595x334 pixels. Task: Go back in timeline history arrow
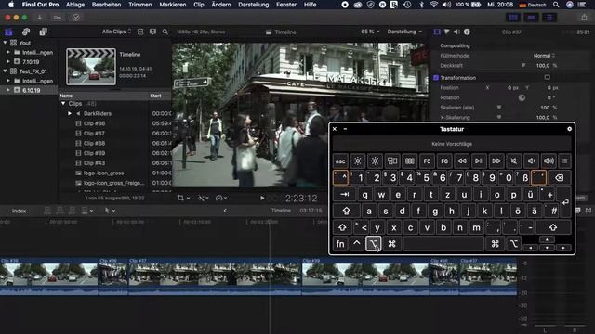225,211
